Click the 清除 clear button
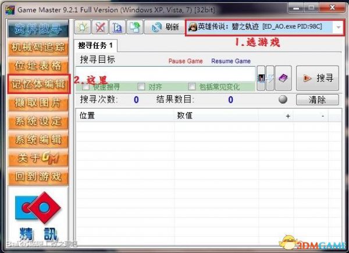 [317, 100]
